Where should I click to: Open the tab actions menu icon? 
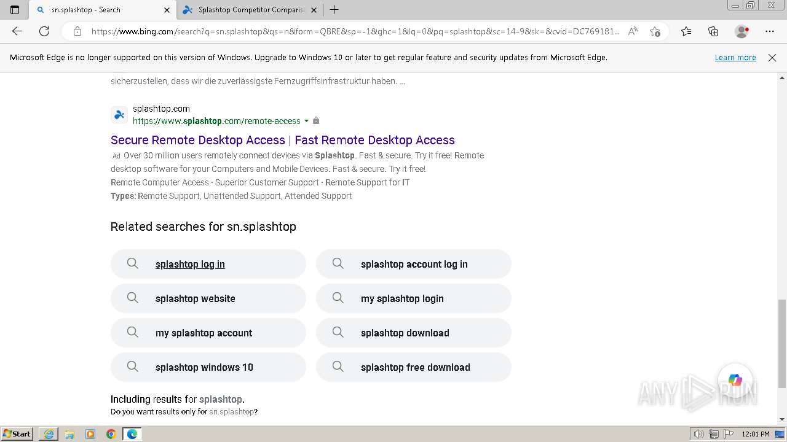[x=15, y=10]
